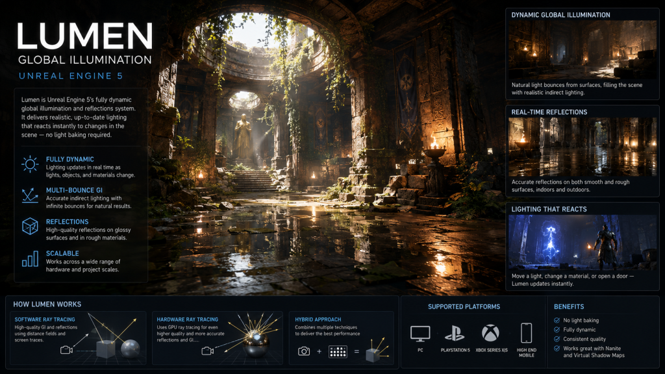This screenshot has height=374, width=665.
Task: Click the checkmark beside No light baking
Action: 557,320
